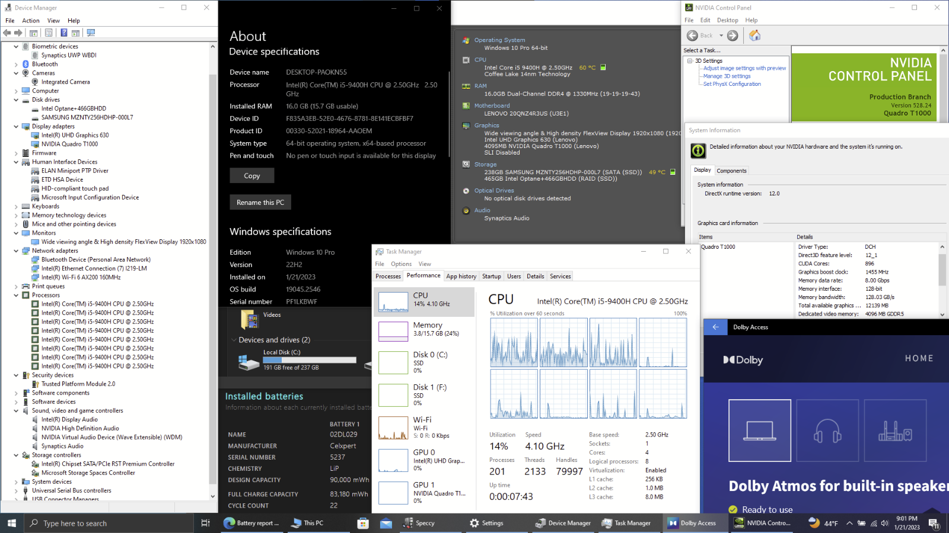Collapse Devices and drives section chevron
The width and height of the screenshot is (949, 533).
click(234, 340)
